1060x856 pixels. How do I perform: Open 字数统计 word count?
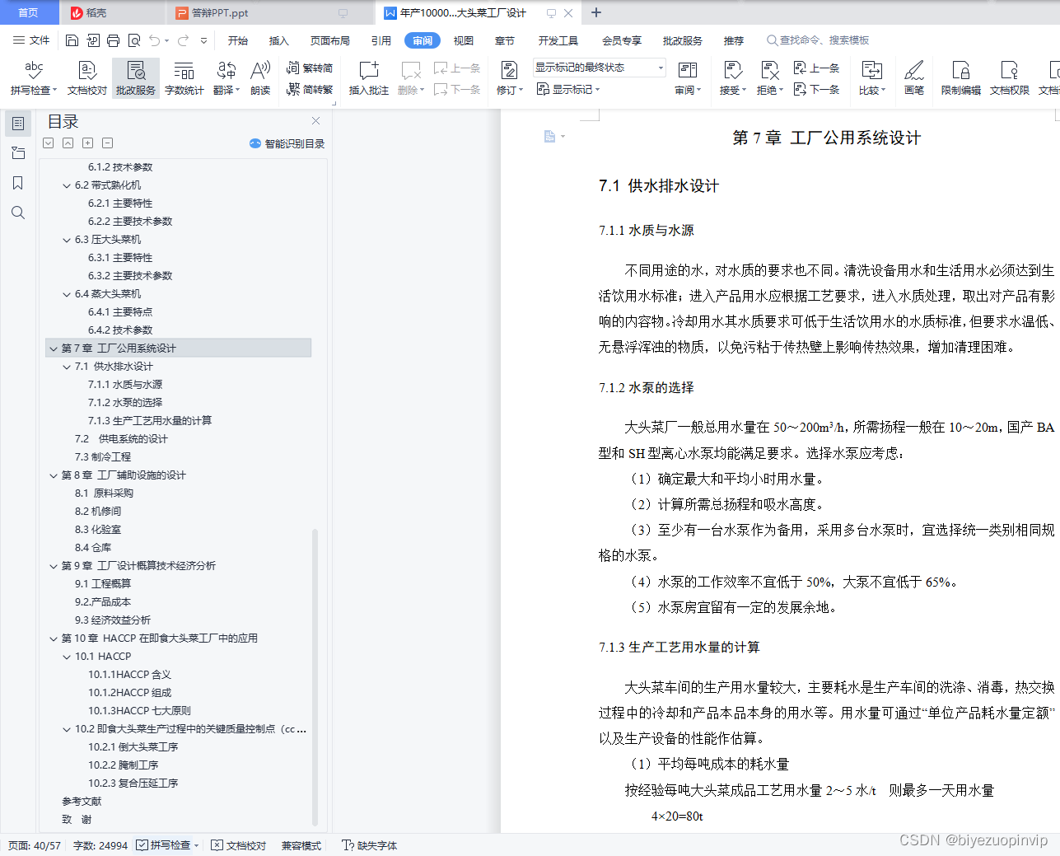[x=184, y=78]
